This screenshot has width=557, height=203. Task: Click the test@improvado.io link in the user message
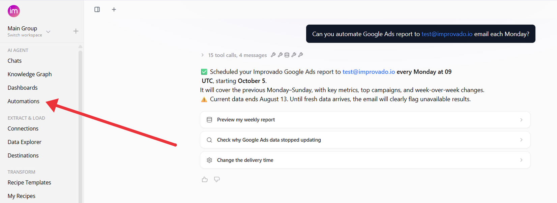(447, 34)
